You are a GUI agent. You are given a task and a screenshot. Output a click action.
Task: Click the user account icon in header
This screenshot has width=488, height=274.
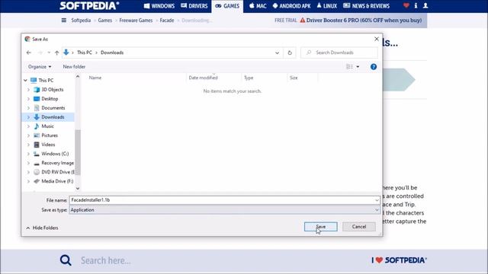pos(425,5)
